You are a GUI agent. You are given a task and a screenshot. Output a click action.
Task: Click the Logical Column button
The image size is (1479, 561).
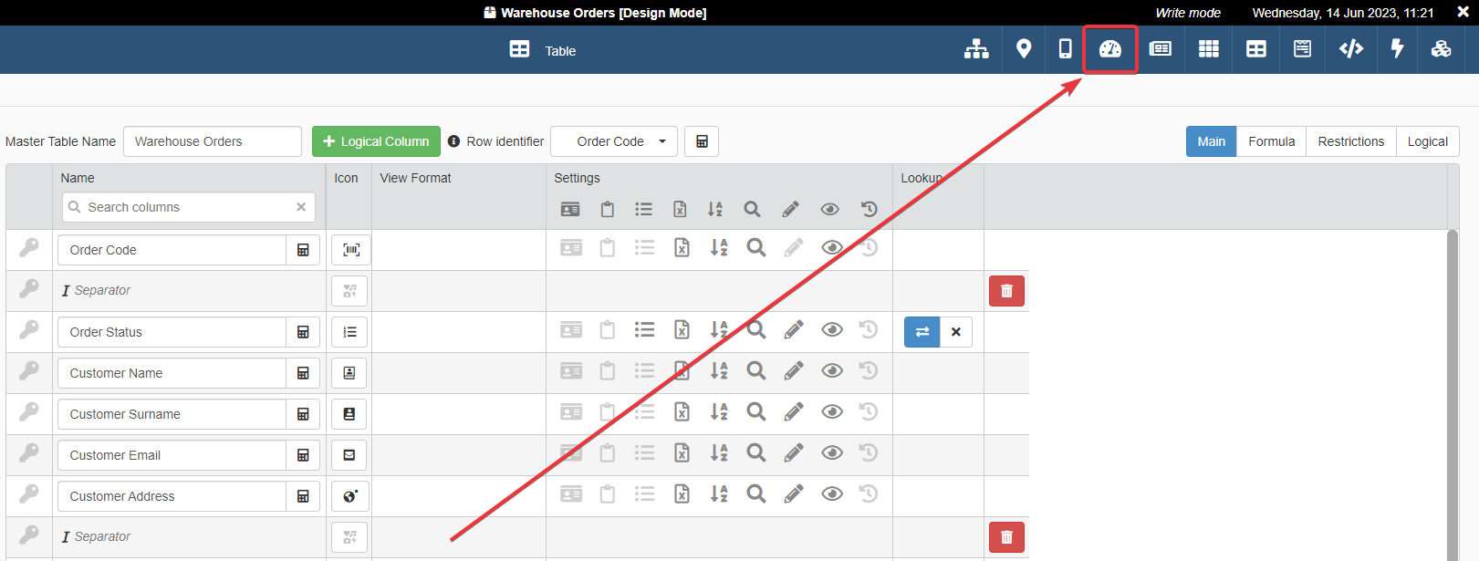376,141
